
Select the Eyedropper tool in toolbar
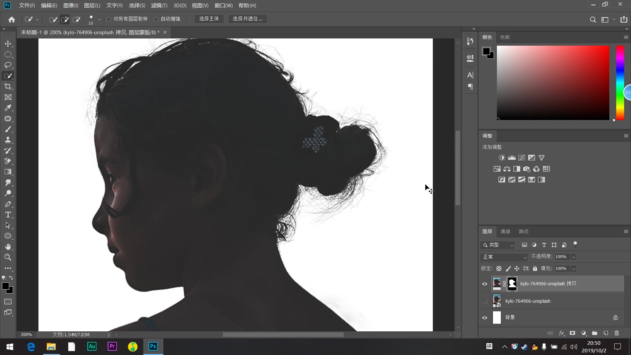[8, 108]
